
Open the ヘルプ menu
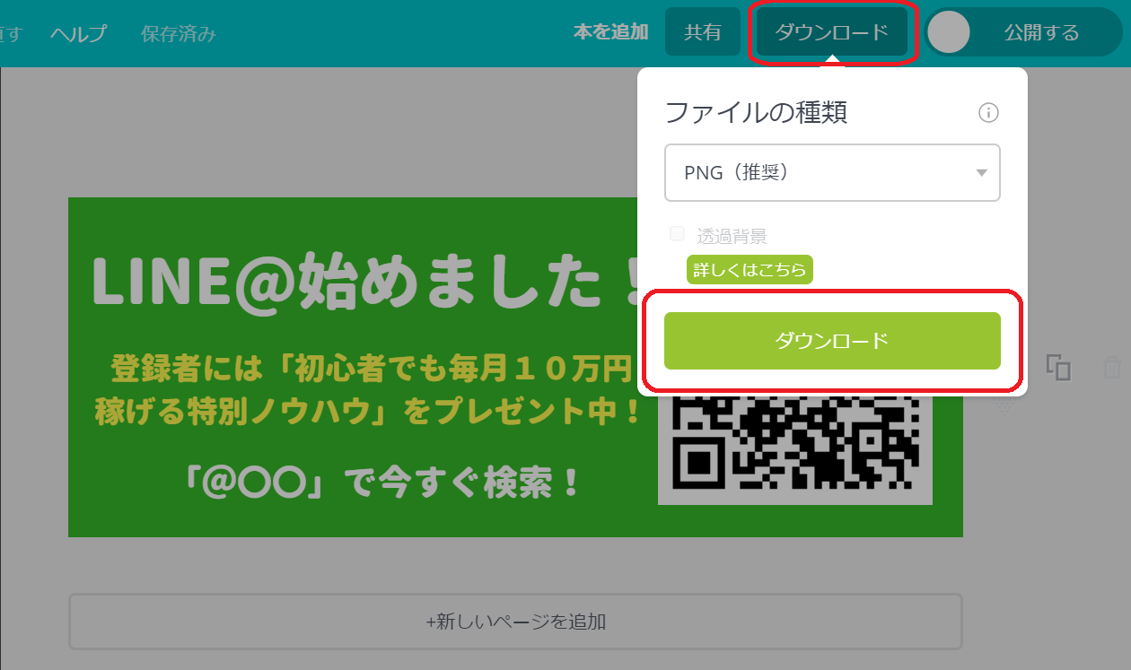pos(78,34)
